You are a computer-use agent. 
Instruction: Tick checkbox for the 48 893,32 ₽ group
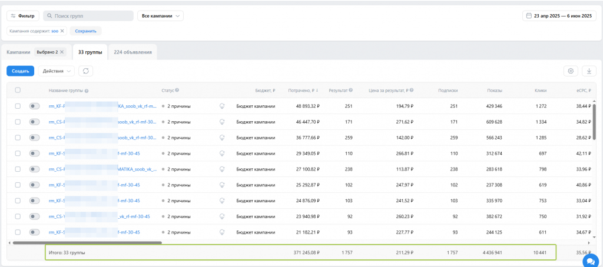click(18, 106)
